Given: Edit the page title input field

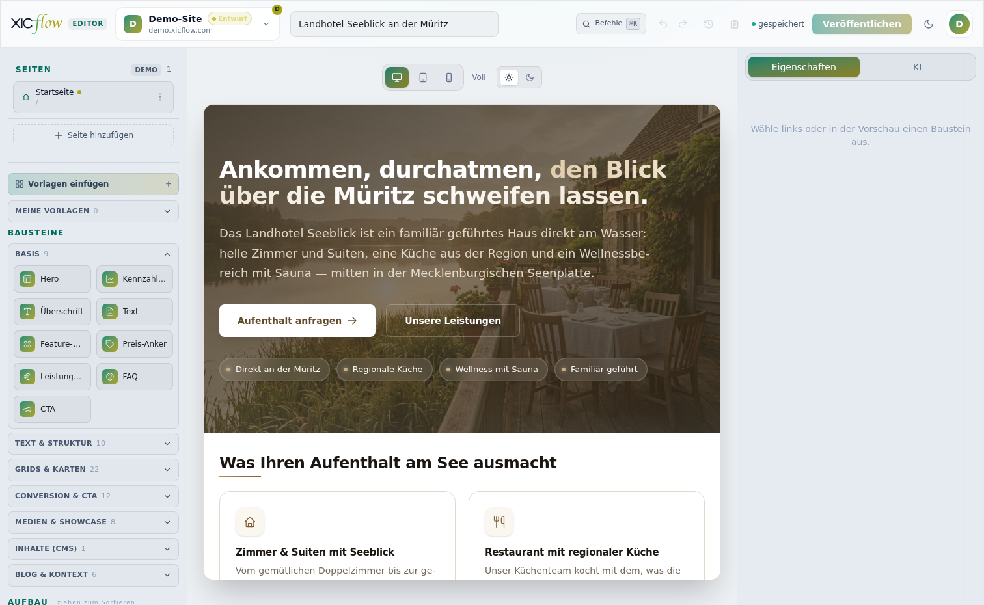Looking at the screenshot, I should [x=394, y=24].
